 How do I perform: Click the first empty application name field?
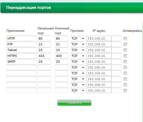21,67
